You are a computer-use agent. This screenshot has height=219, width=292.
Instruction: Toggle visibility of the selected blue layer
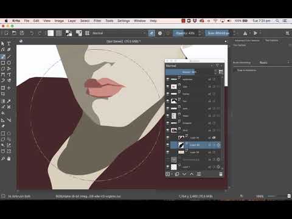pos(168,145)
